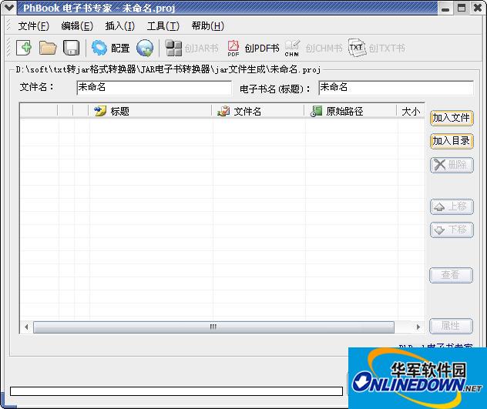This screenshot has height=409, width=487.
Task: Open the window menu arrow in title bar
Action: (x=8, y=8)
